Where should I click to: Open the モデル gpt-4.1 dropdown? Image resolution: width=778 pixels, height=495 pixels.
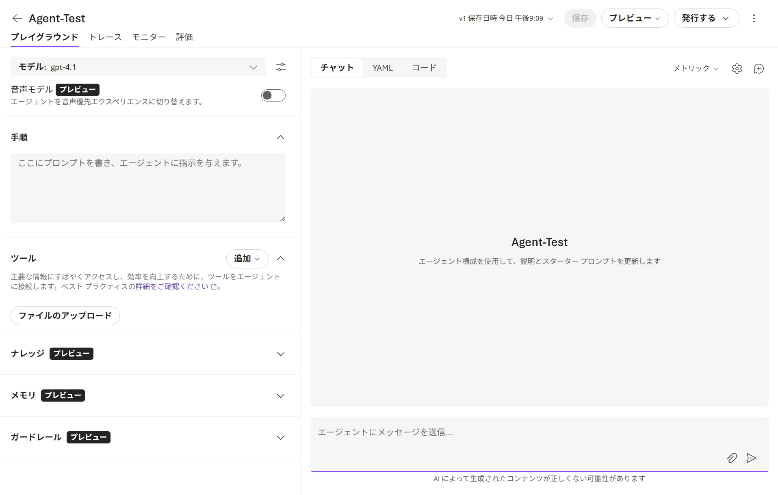[x=138, y=67]
